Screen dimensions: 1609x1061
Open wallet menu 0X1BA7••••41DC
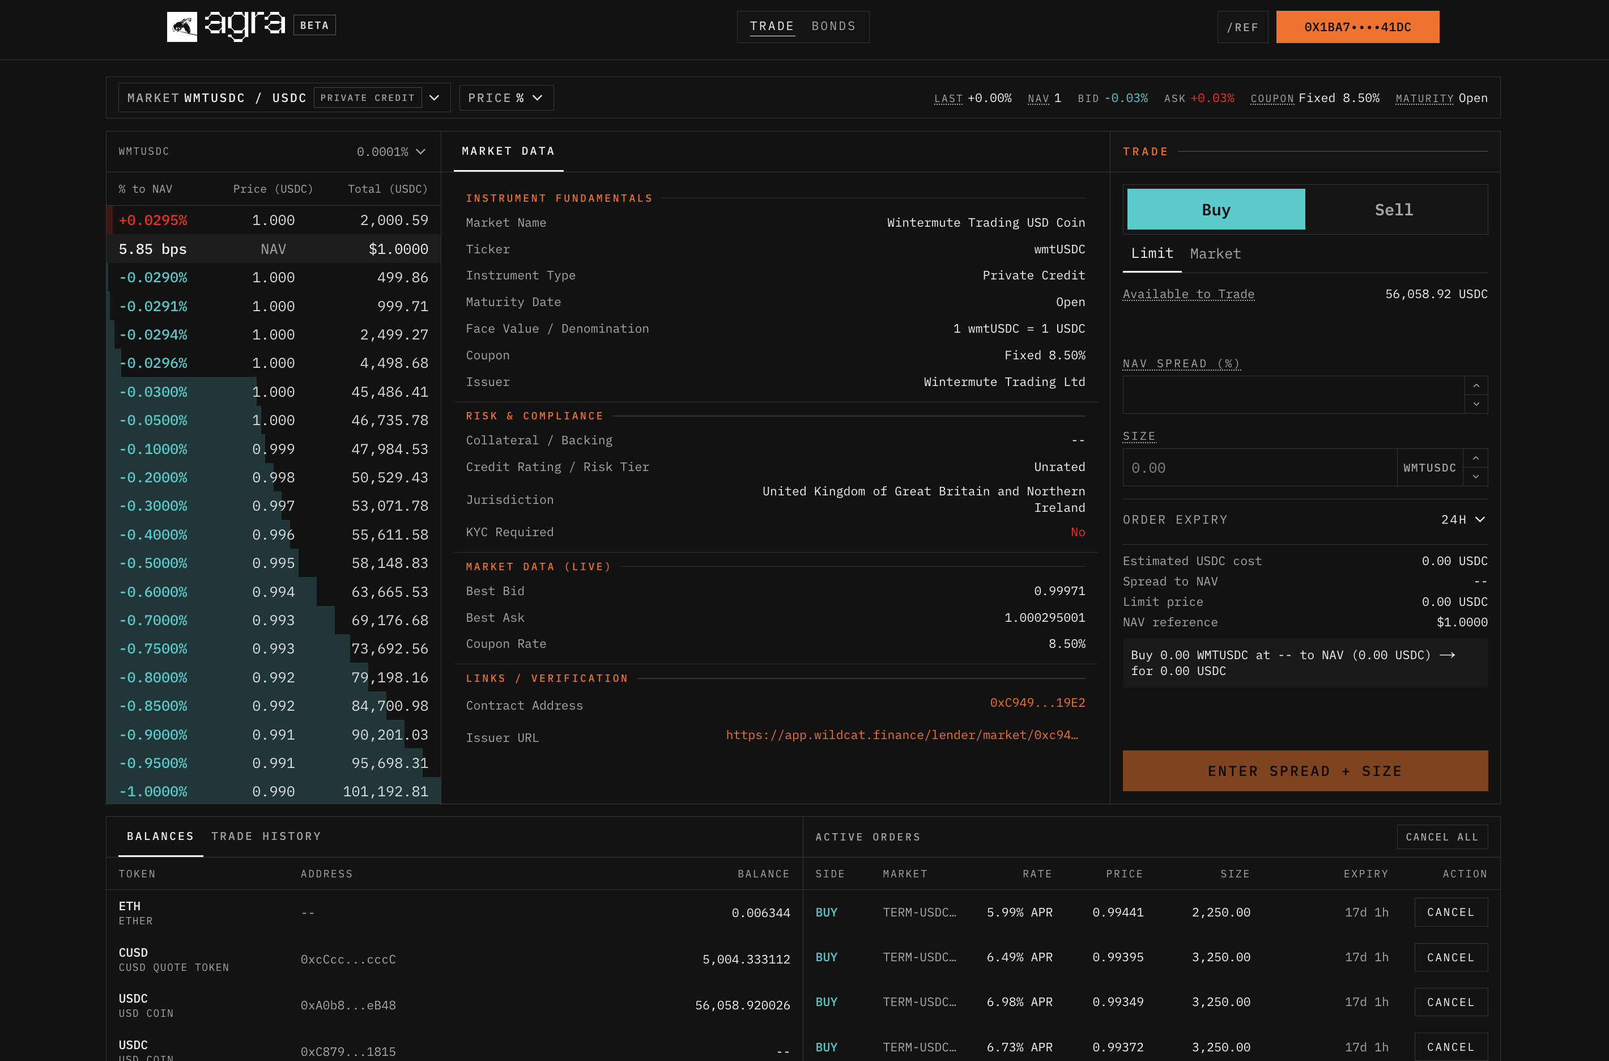click(1357, 27)
